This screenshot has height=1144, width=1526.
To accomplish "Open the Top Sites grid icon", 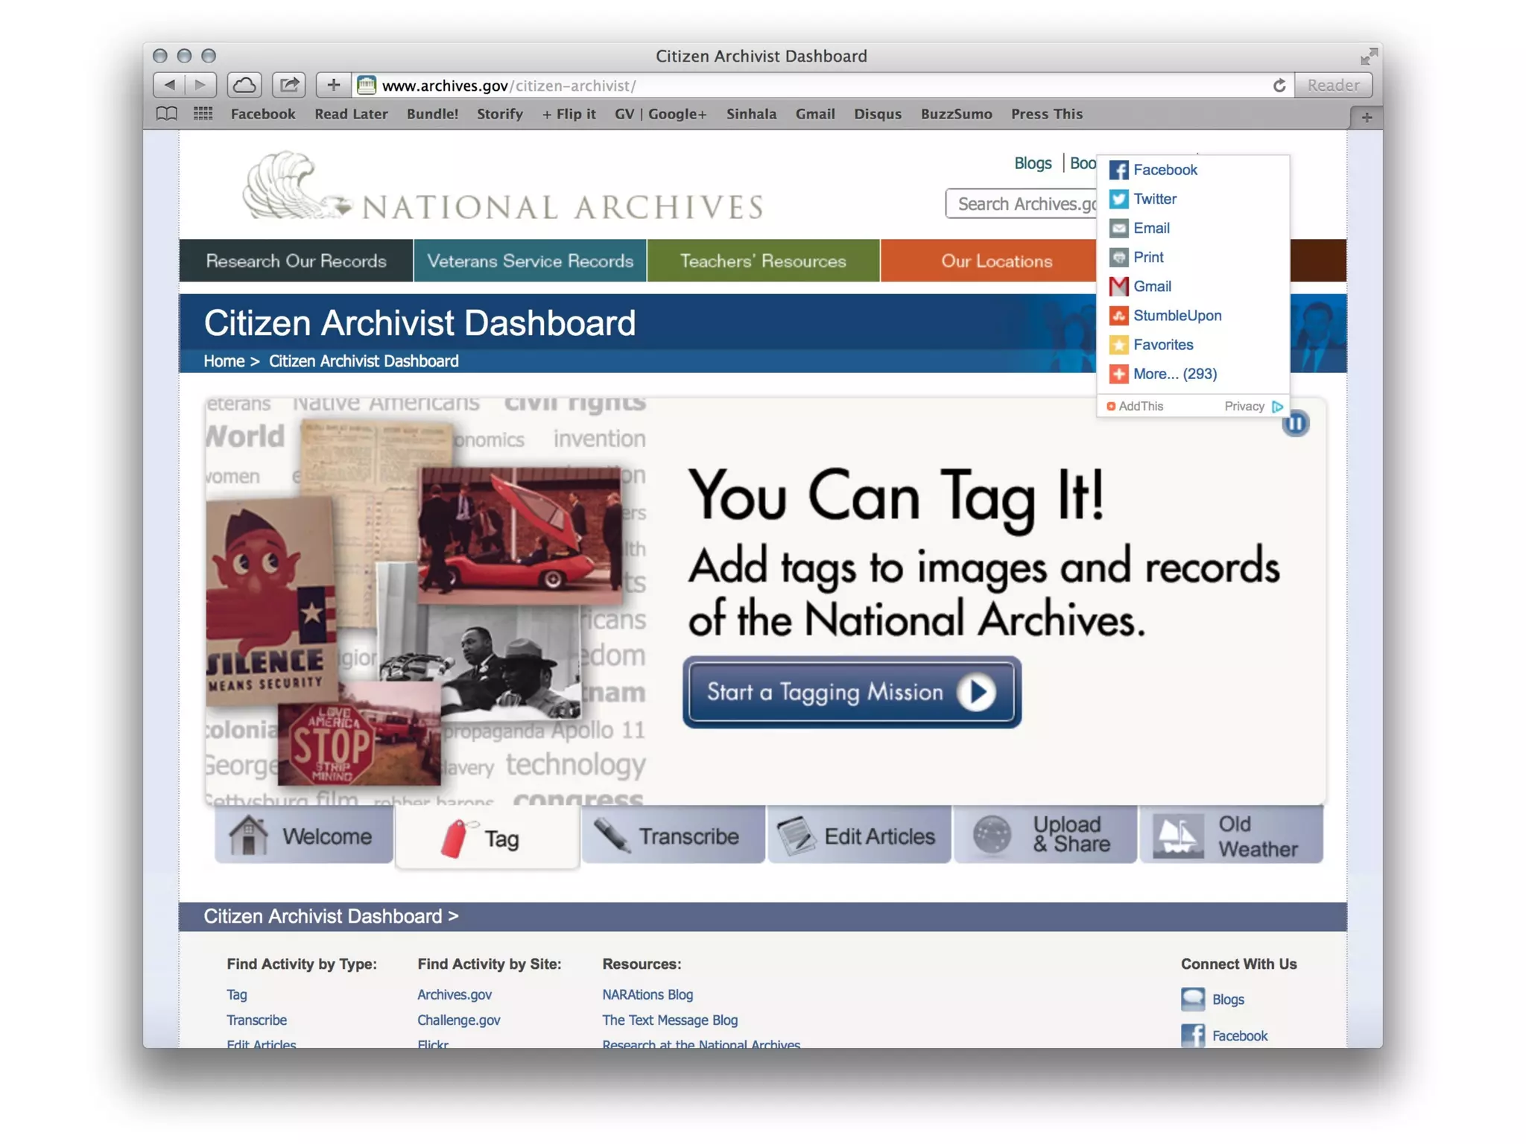I will 203,114.
